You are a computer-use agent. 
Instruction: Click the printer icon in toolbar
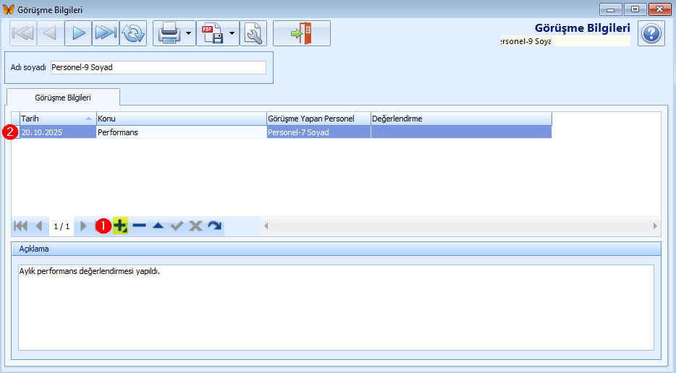point(169,33)
